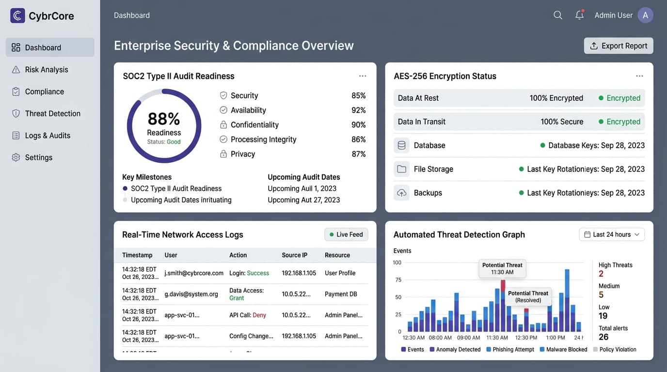Click the Total alerts value 26
This screenshot has width=667, height=372.
(x=603, y=337)
